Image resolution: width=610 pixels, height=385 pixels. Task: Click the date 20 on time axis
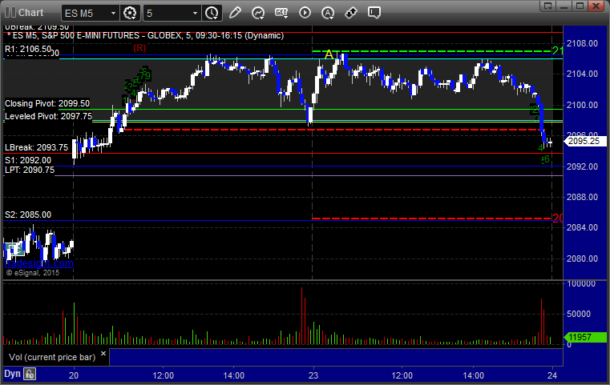[74, 375]
